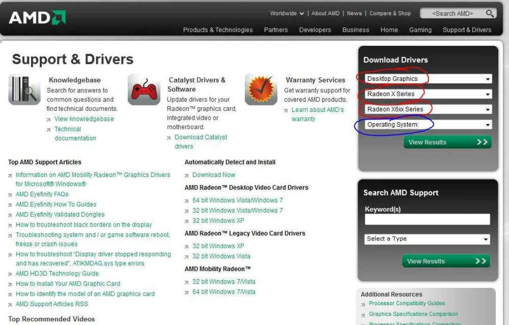This screenshot has height=325, width=509.
Task: Open the Developers menu
Action: pos(315,30)
